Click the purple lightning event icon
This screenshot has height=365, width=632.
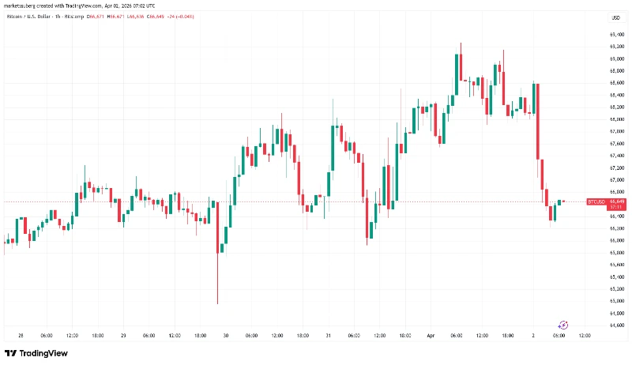[x=563, y=325]
